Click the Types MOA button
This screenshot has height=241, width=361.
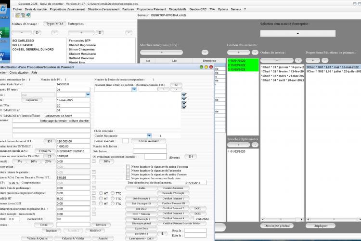(54, 24)
